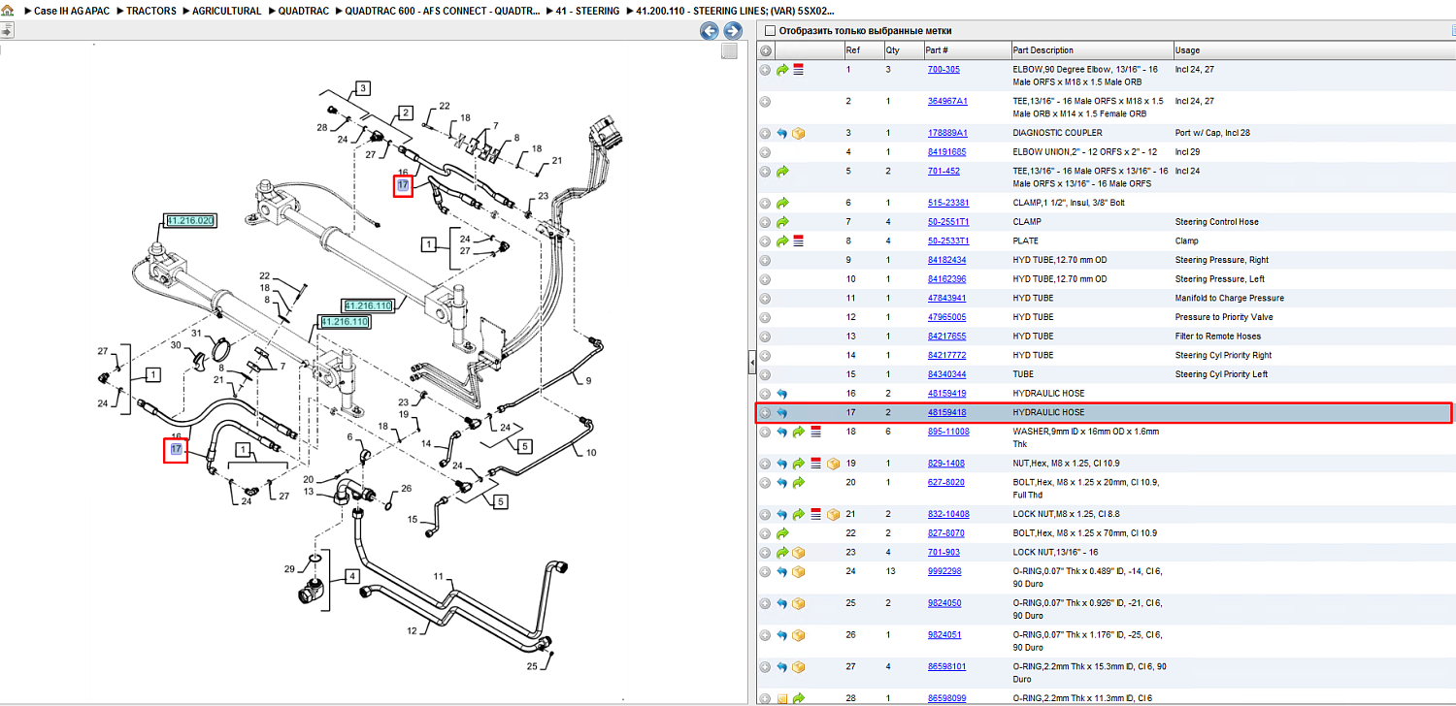The height and width of the screenshot is (706, 1456).
Task: Click the red list icon on PLATE row
Action: click(799, 241)
